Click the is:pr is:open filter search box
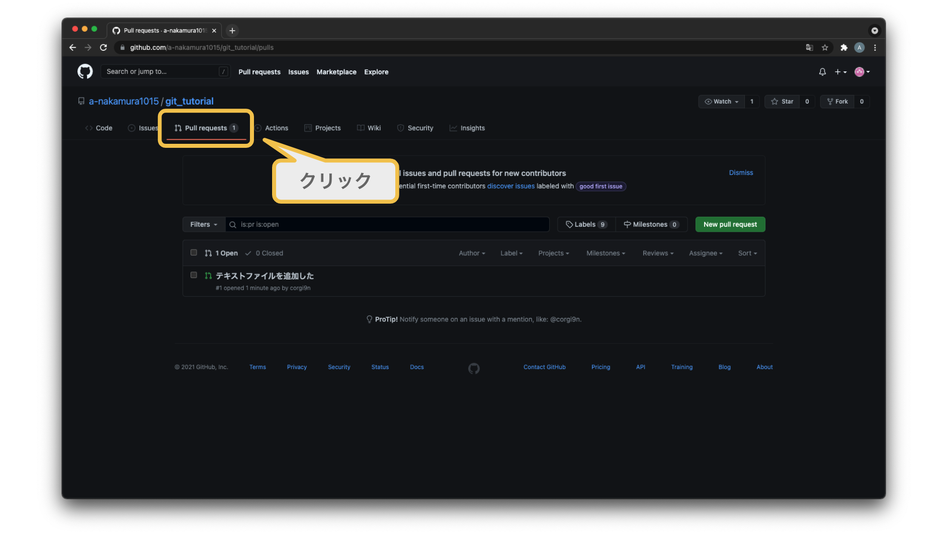Screen dimensions: 948x533 [387, 224]
